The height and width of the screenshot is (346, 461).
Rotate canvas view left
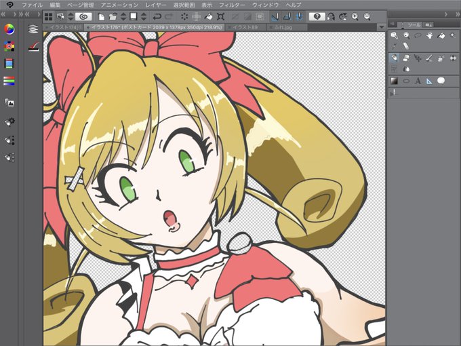point(331,17)
